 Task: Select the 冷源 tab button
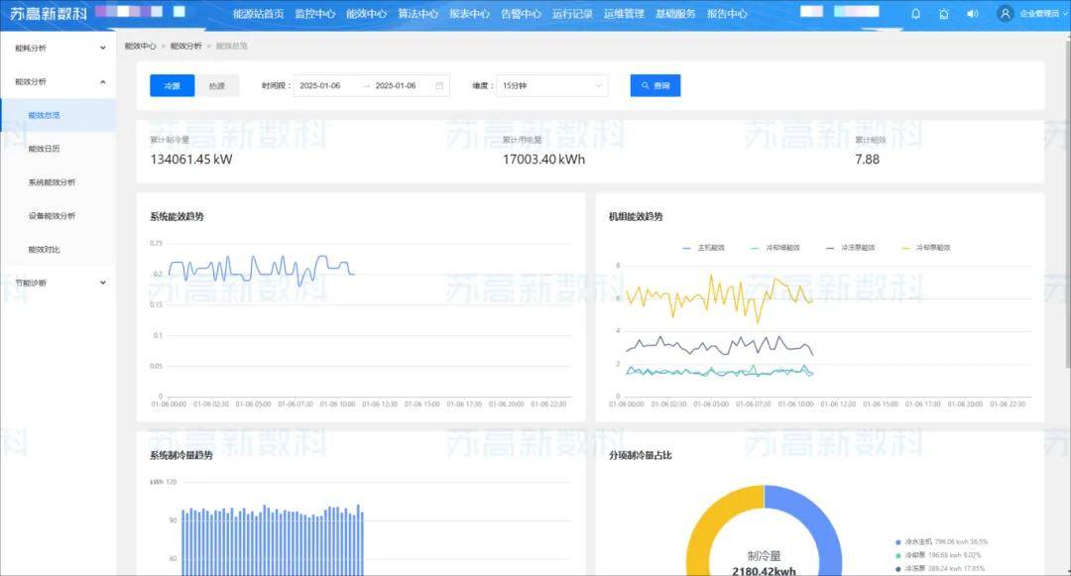click(173, 86)
